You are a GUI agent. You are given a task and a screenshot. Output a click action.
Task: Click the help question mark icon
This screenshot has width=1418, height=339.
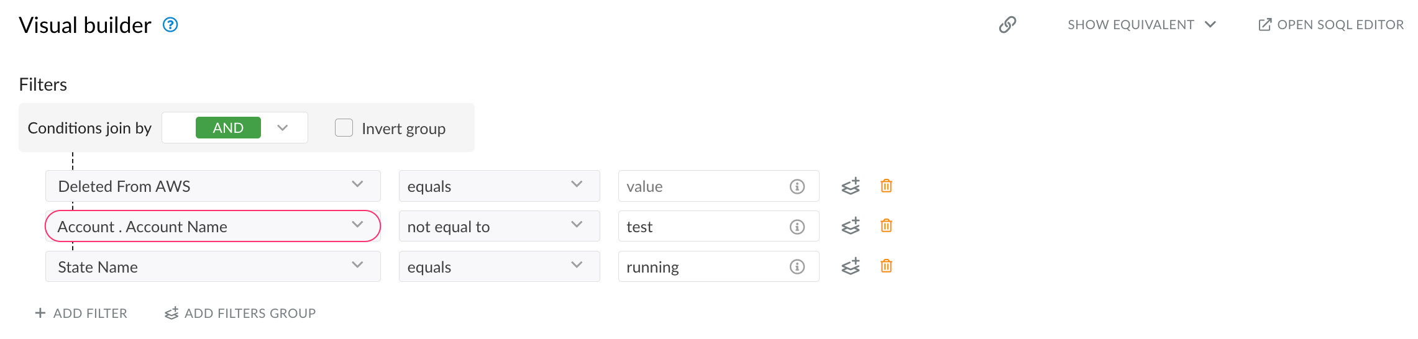[x=170, y=25]
